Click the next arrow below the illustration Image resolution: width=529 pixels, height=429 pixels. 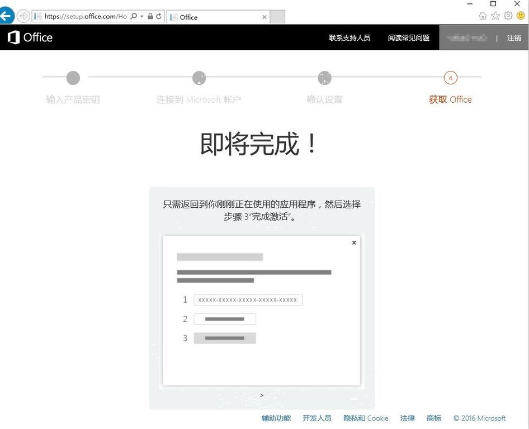point(262,395)
